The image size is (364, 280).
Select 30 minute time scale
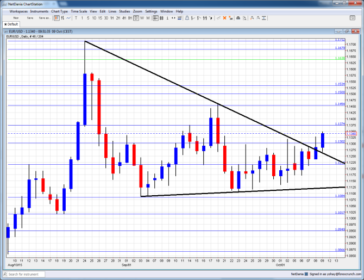pyautogui.click(x=106, y=18)
